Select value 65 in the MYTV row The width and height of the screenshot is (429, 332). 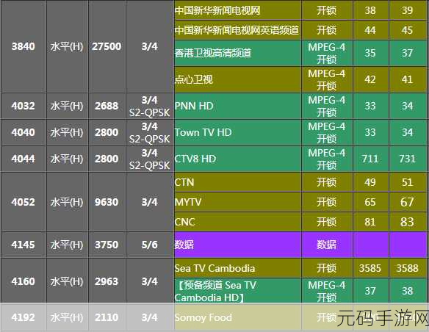point(370,202)
